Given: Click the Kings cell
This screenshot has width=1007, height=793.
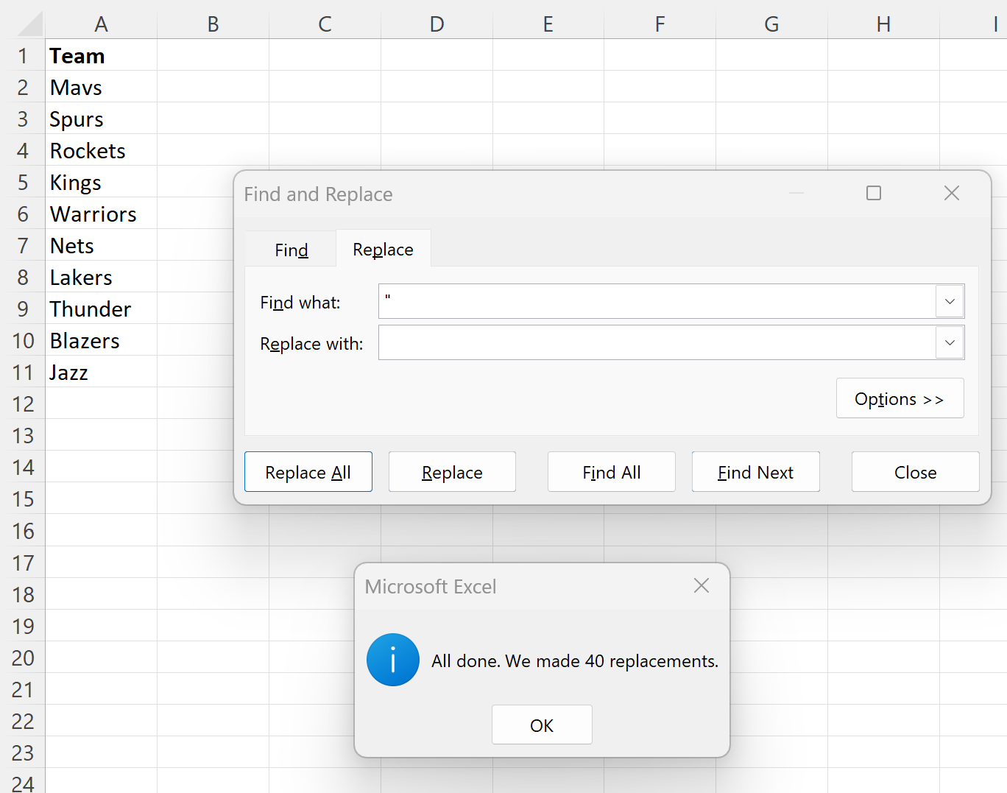Looking at the screenshot, I should coord(102,182).
